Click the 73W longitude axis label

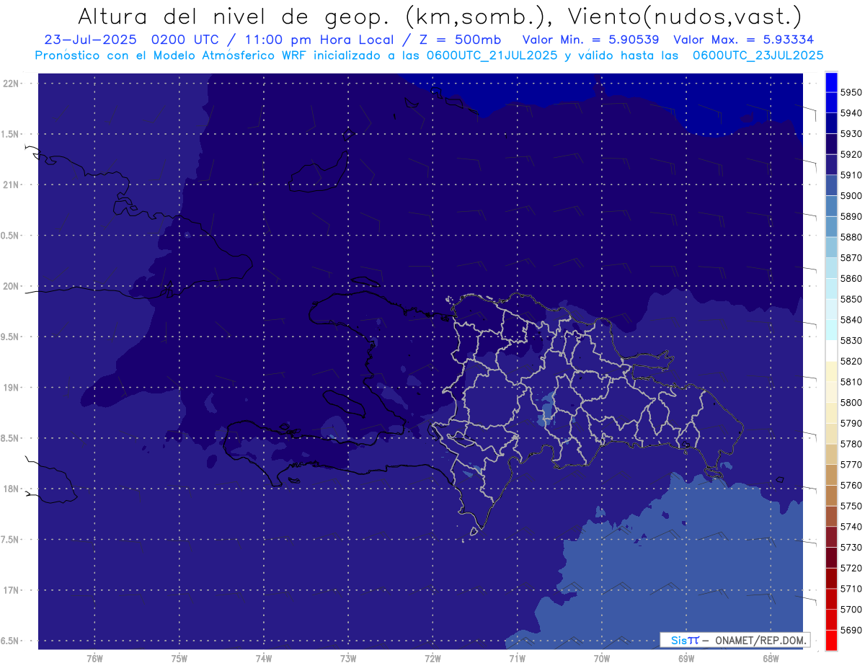(x=348, y=659)
